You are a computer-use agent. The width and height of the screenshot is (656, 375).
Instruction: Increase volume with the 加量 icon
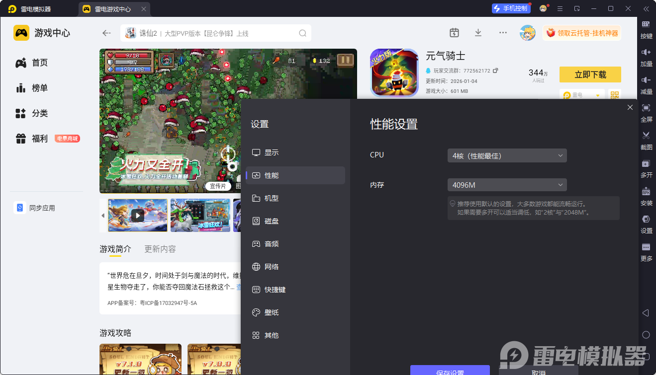646,58
